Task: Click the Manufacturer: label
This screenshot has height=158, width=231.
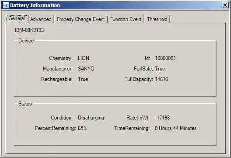Action: 58,69
